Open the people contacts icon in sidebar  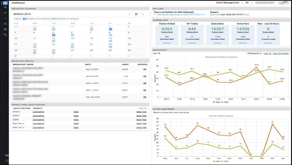tap(5, 24)
